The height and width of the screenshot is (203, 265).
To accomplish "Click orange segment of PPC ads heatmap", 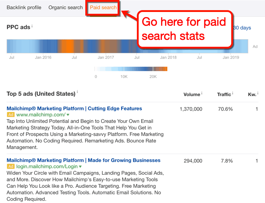I will (68, 46).
